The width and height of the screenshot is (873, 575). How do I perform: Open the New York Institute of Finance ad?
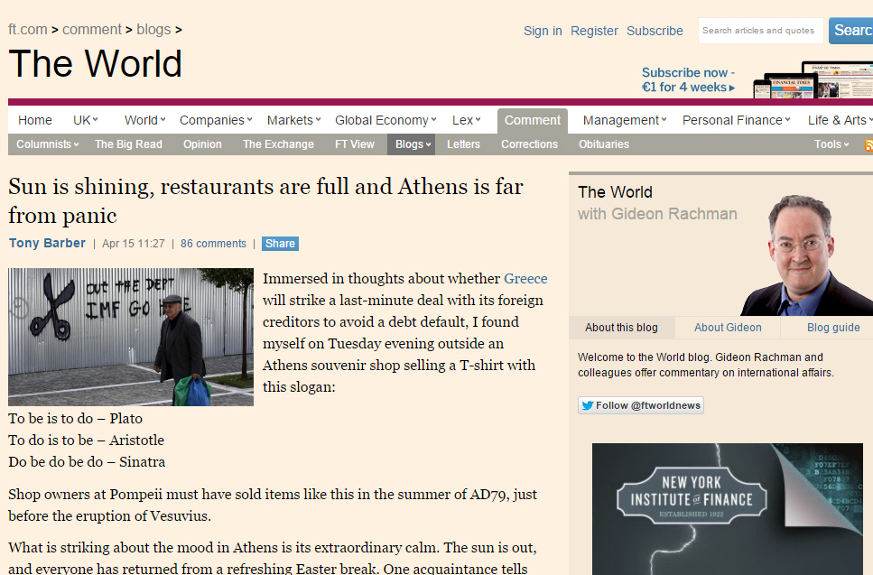[727, 509]
